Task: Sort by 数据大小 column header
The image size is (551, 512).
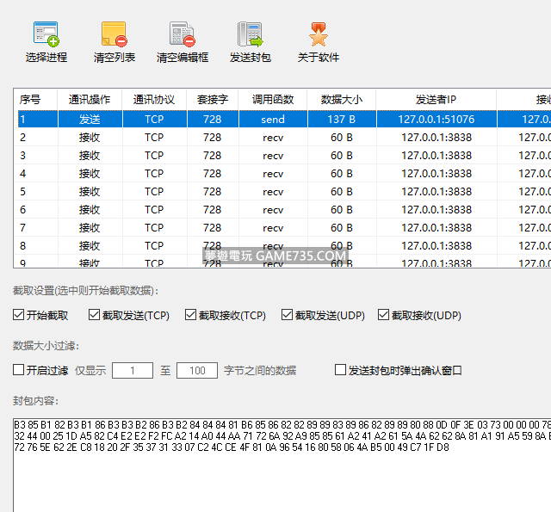Action: pos(341,100)
